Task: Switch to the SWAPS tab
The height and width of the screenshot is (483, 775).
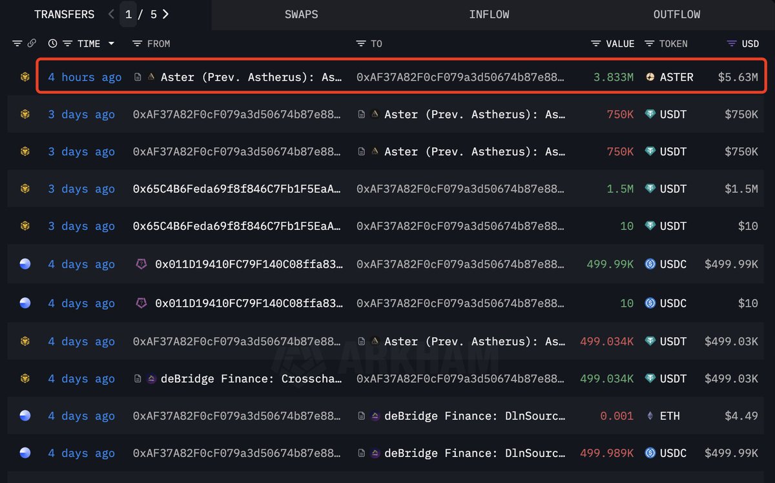Action: [302, 14]
